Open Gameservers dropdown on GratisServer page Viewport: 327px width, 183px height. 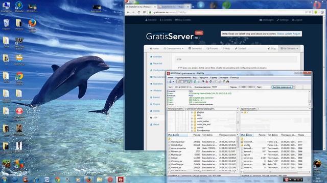(x=174, y=48)
